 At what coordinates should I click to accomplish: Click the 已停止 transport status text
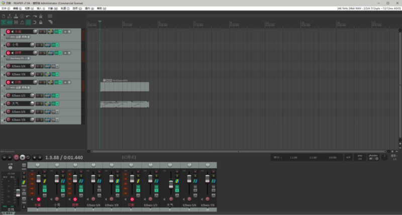pos(129,157)
